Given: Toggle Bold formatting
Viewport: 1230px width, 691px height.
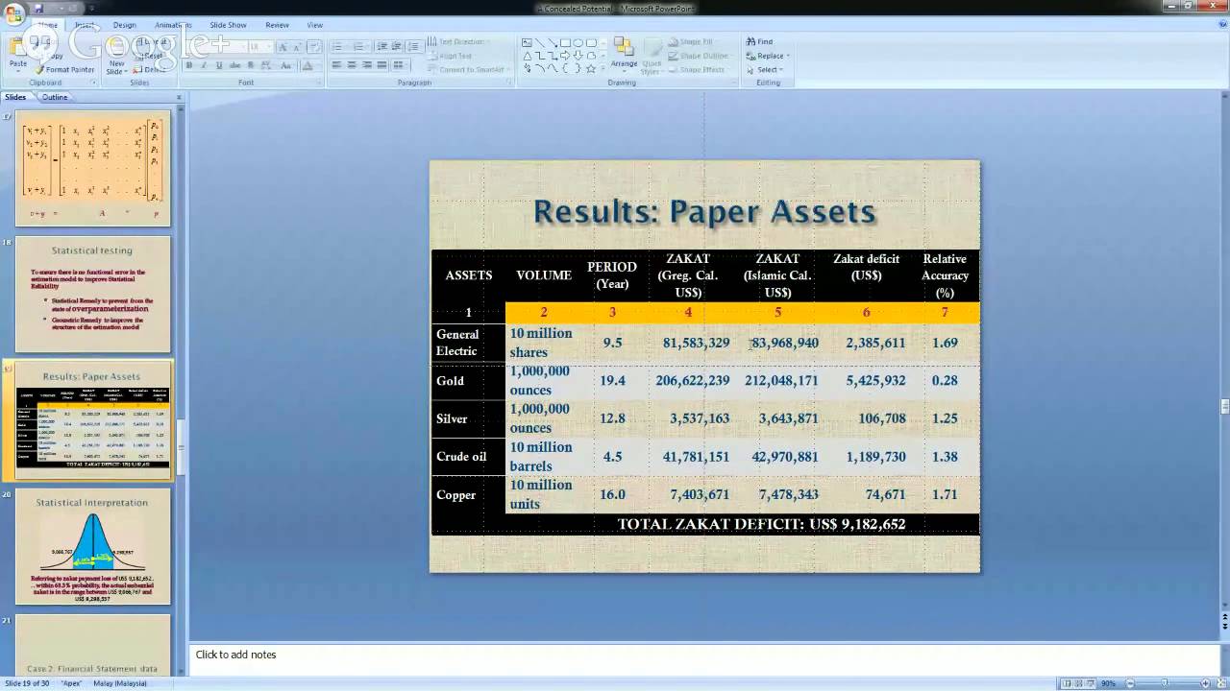Looking at the screenshot, I should click(x=189, y=65).
